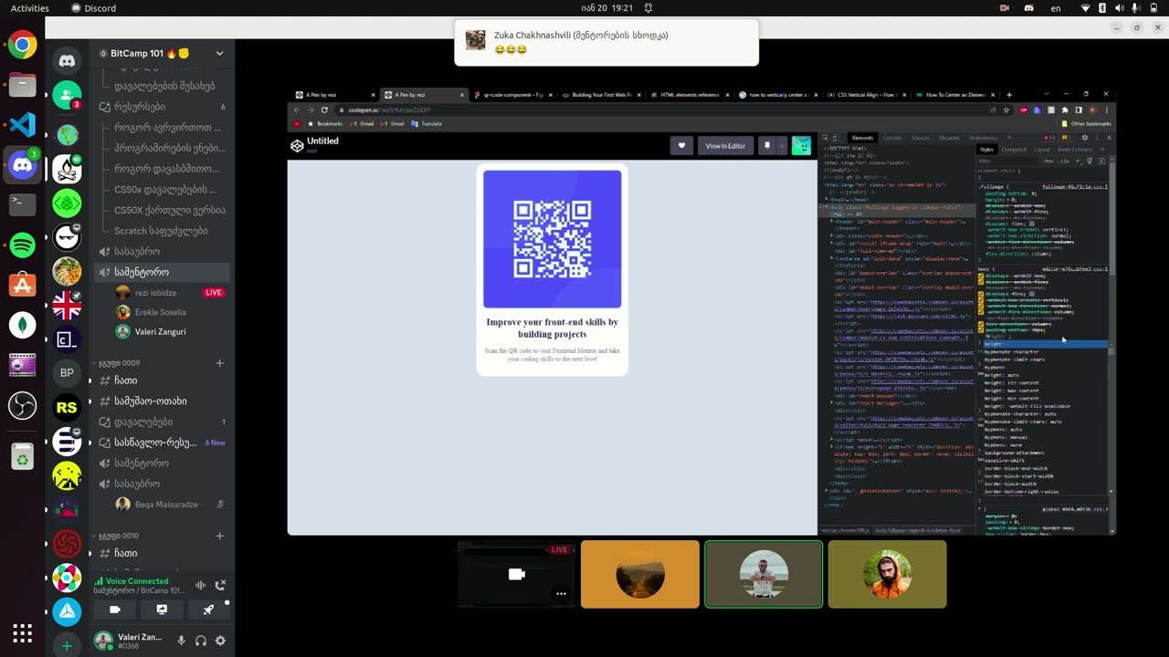The width and height of the screenshot is (1169, 657).
Task: Share your screen button in voice panel
Action: point(162,610)
